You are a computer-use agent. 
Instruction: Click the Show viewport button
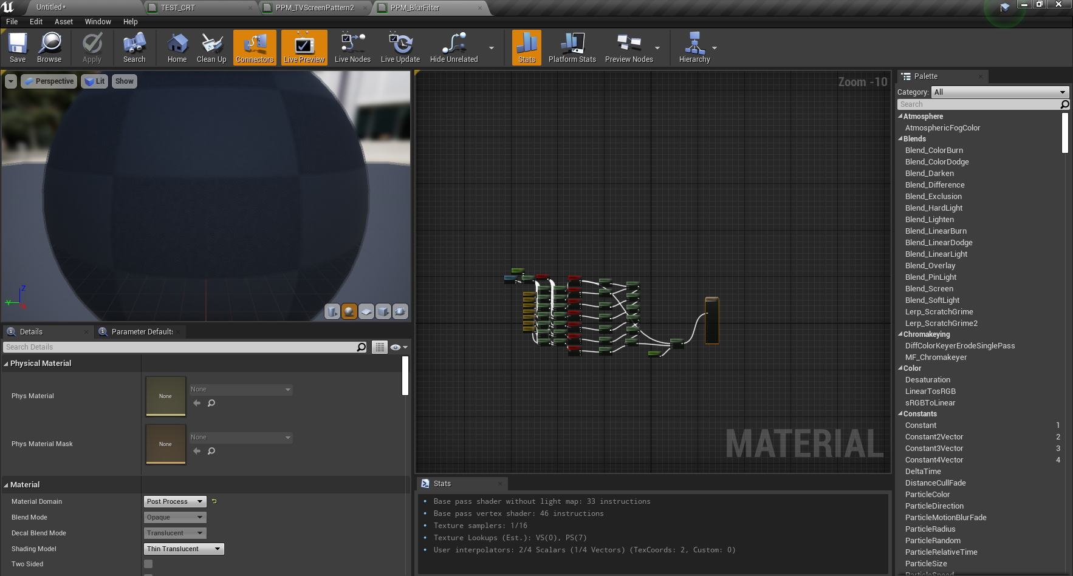[124, 81]
